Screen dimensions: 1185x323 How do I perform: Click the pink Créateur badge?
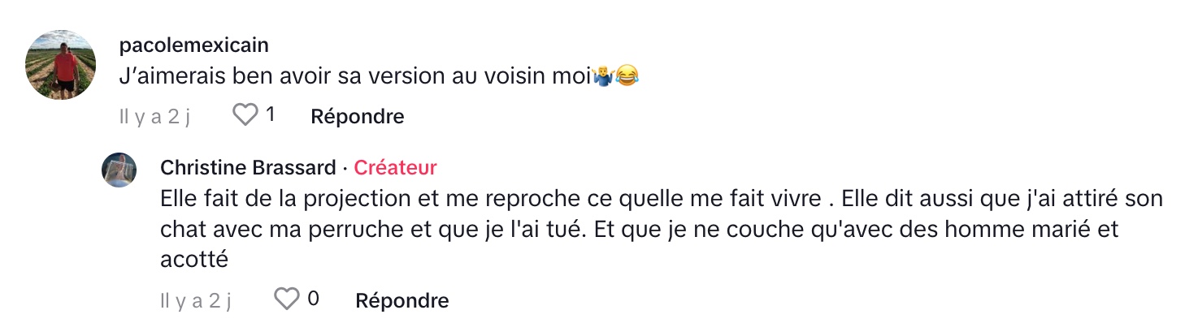(x=395, y=167)
